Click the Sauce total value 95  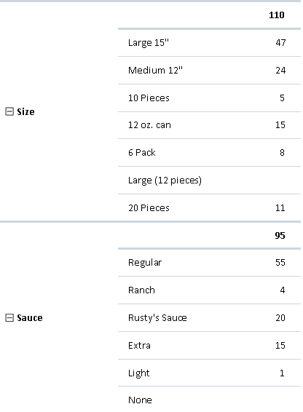(280, 235)
